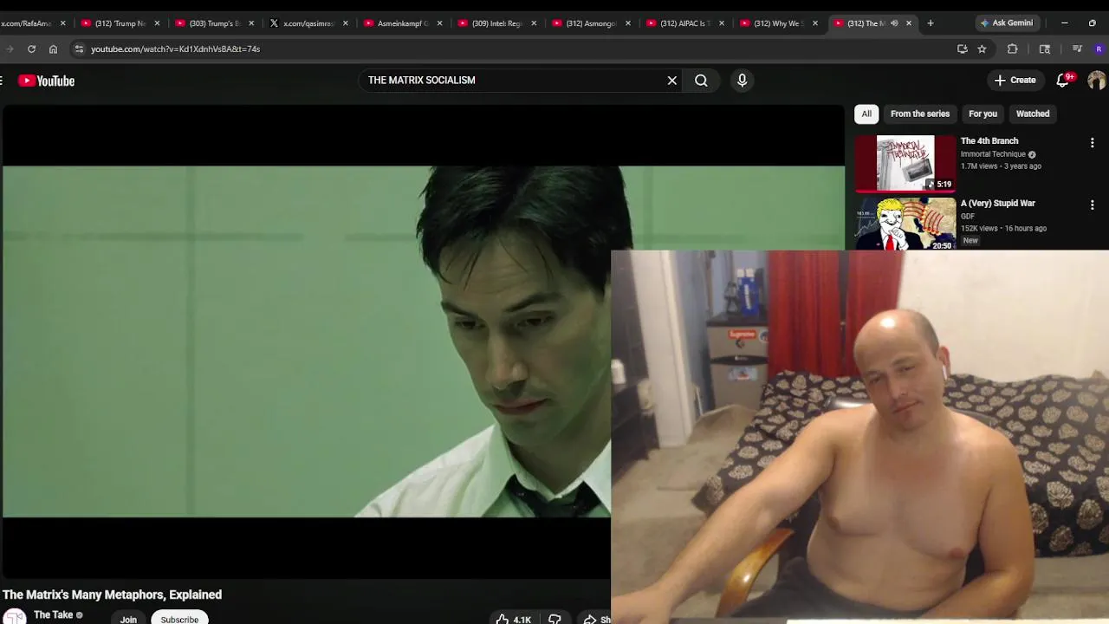
Task: Bookmark this page with the star icon
Action: (x=982, y=49)
